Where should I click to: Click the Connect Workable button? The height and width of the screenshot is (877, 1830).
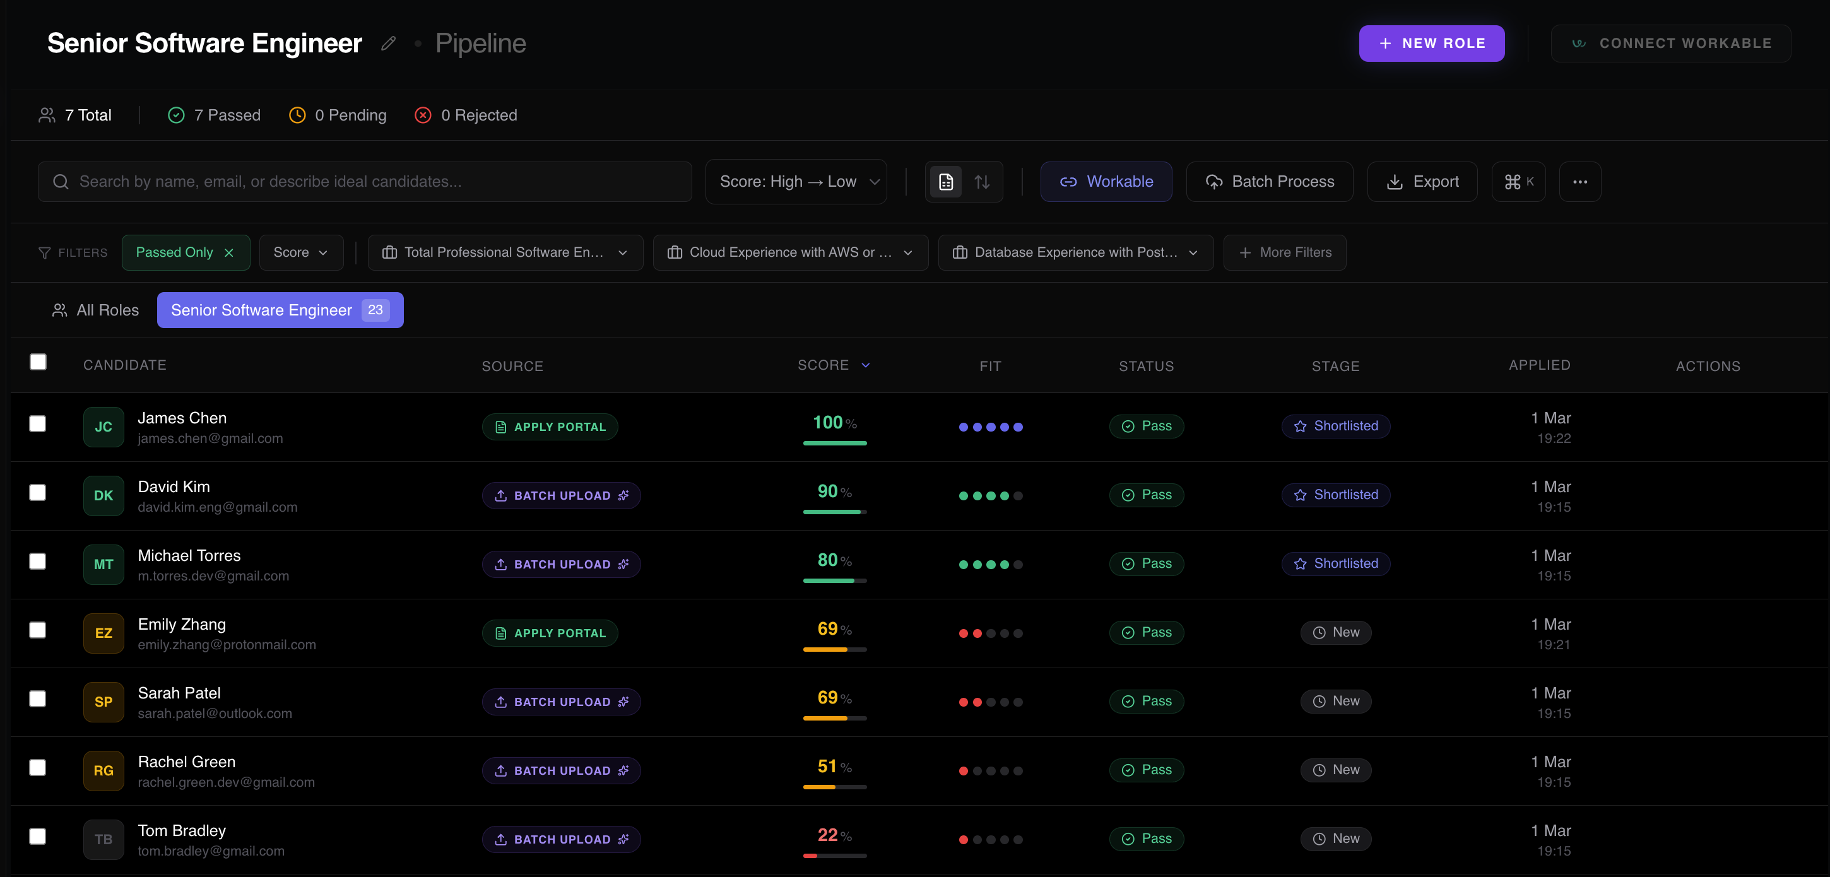1671,44
